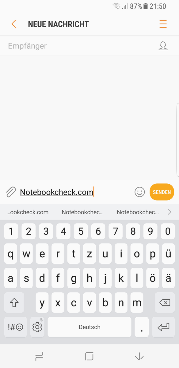
Task: Hide keyboard with the down arrow
Action: point(139,356)
